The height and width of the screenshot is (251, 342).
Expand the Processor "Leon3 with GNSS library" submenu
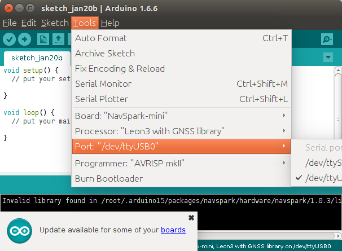181,131
